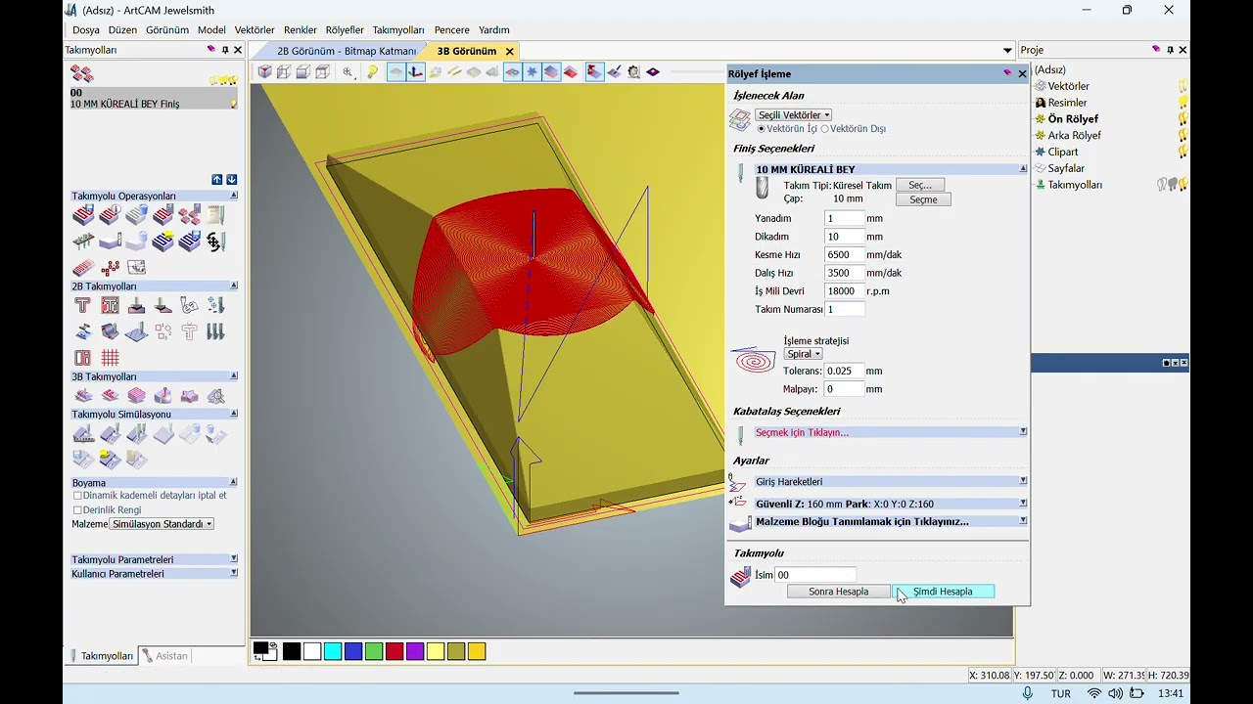1253x704 pixels.
Task: Click the light bulb lighting icon
Action: (373, 71)
